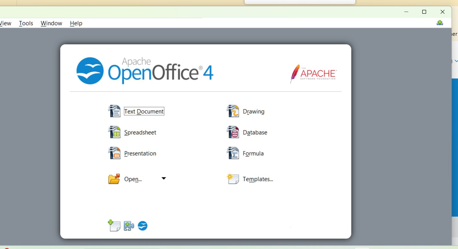458x249 pixels.
Task: Click the OpenOffice website info icon
Action: pos(142,226)
